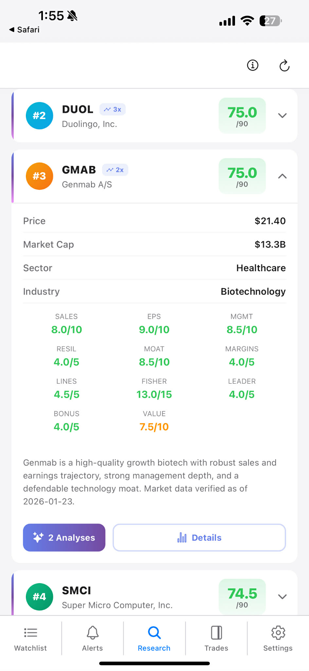Return to Safari via back arrow
Screen dimensions: 309x671
[24, 30]
